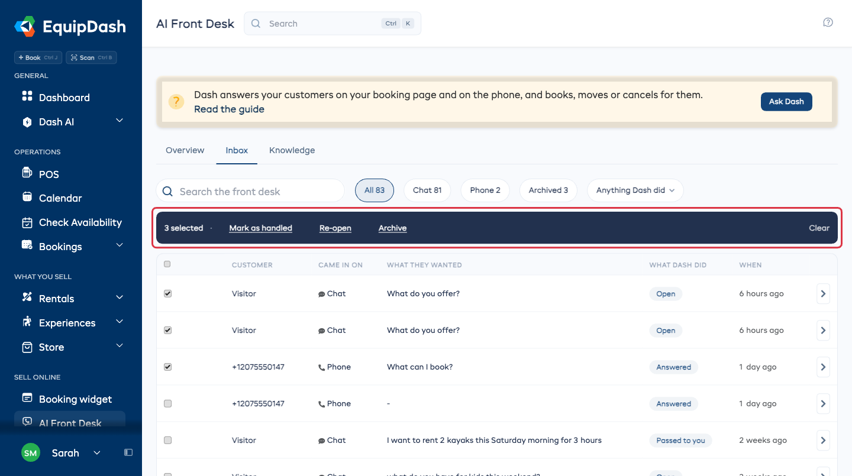Filter by 'Archived 3' conversations
Screen dimensions: 852x476
click(548, 190)
